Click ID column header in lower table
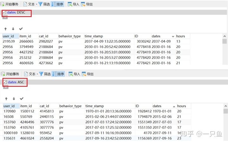 tap(143, 106)
